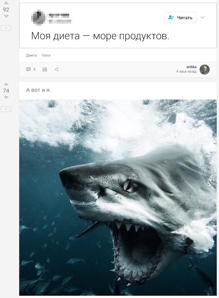Image resolution: width=219 pixels, height=298 pixels.
Task: Open the post titled "А вот и я."
Action: [39, 90]
